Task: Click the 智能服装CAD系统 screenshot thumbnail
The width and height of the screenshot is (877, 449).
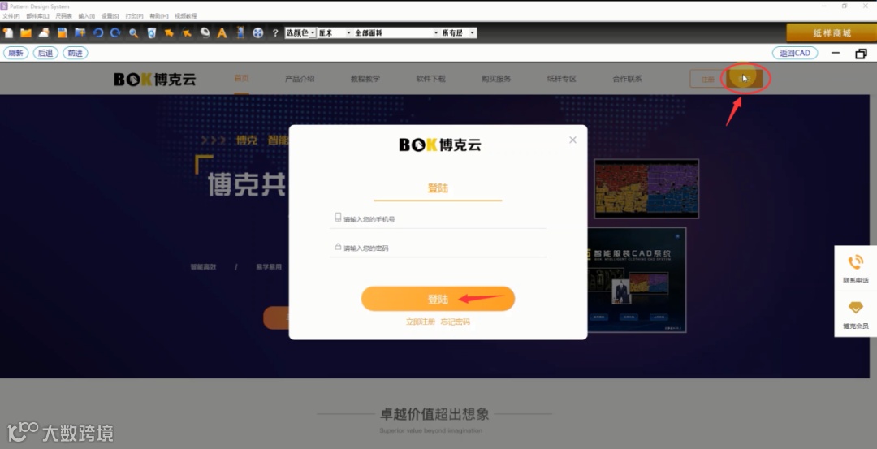Action: (x=637, y=279)
